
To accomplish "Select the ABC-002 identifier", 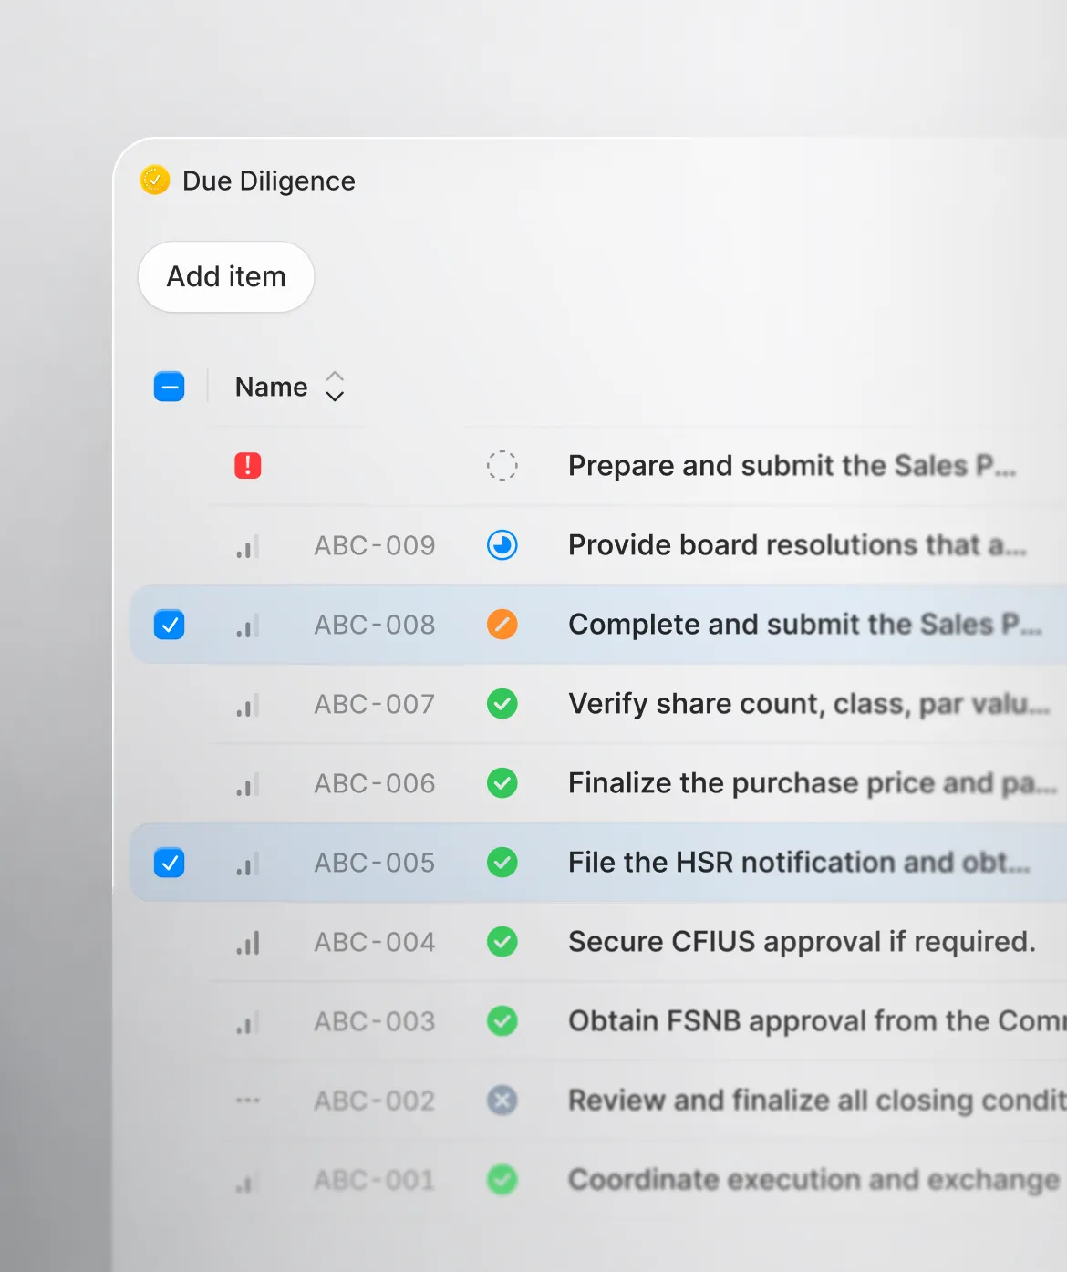I will 375,1101.
